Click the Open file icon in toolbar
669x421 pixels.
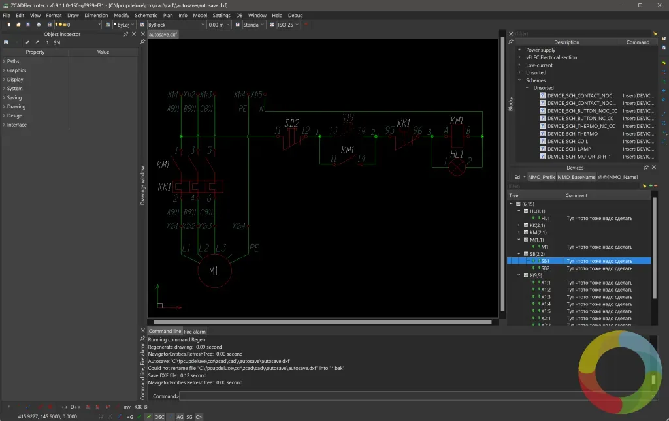click(18, 25)
